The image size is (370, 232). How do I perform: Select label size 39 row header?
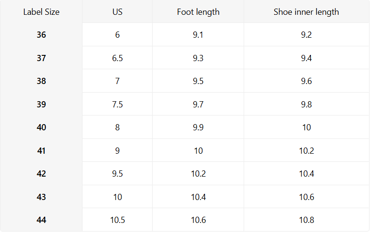tap(41, 105)
